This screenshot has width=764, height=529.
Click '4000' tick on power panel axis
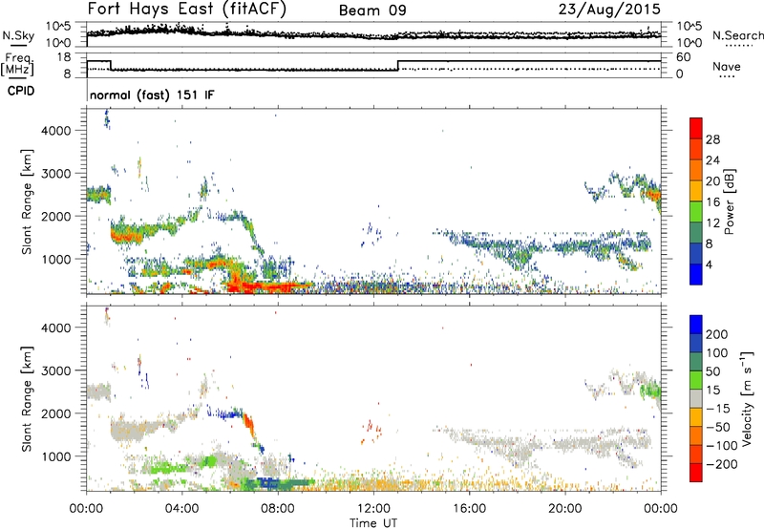(x=55, y=131)
